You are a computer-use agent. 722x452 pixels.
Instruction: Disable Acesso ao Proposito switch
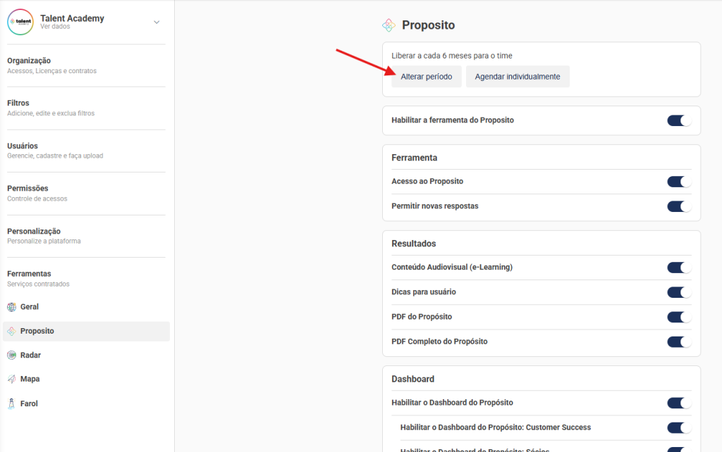coord(679,182)
